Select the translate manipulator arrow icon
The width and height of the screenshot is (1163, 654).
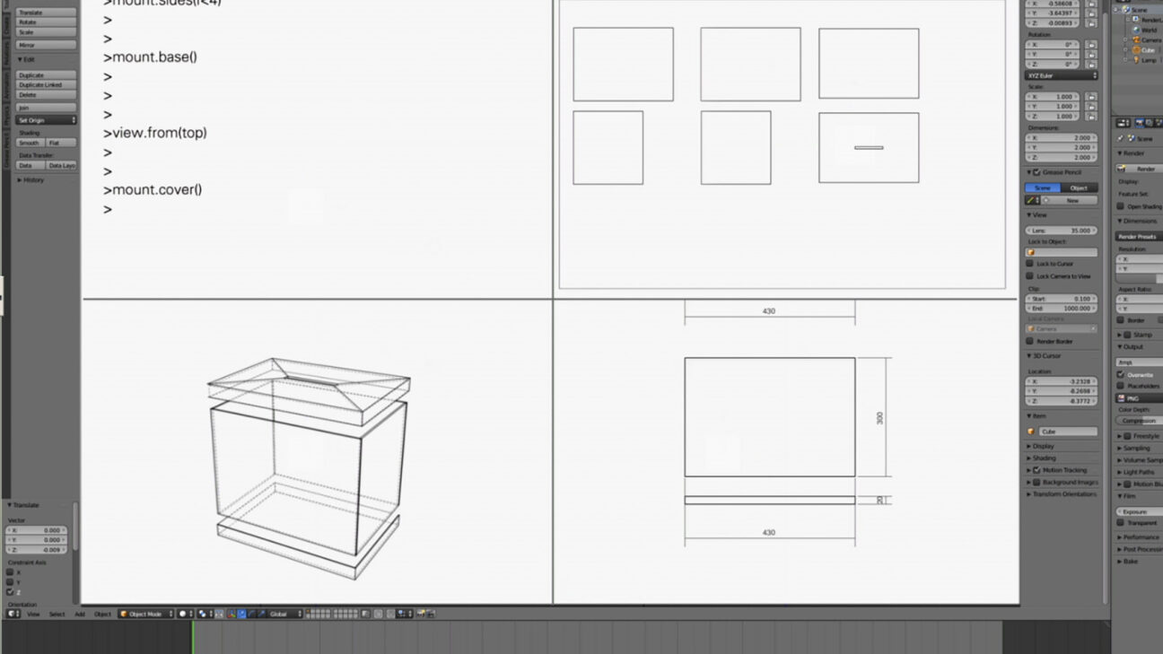click(242, 614)
